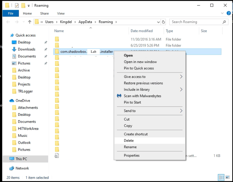233x182 pixels.
Task: Choose Delete from the context menu
Action: [x=129, y=140]
